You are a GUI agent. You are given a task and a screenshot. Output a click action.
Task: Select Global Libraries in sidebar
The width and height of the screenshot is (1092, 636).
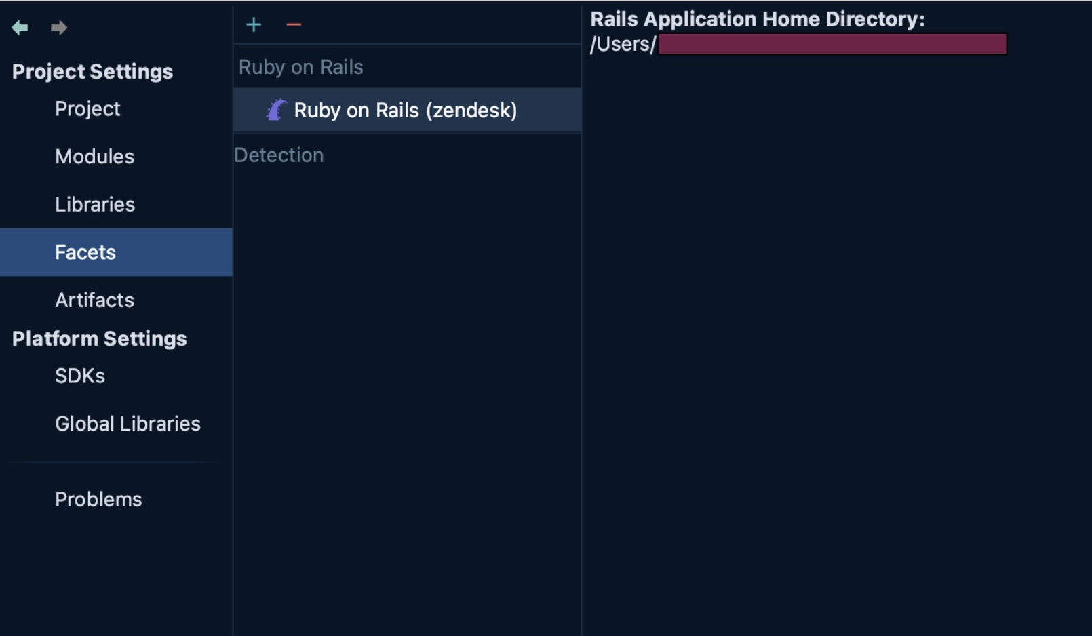click(128, 424)
